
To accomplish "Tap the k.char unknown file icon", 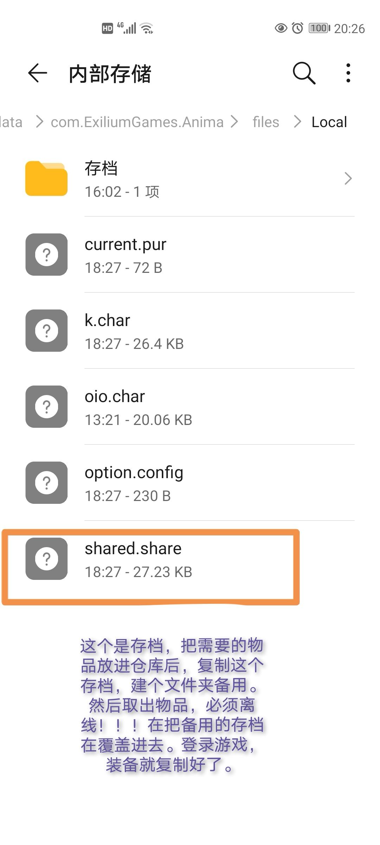I will point(46,331).
